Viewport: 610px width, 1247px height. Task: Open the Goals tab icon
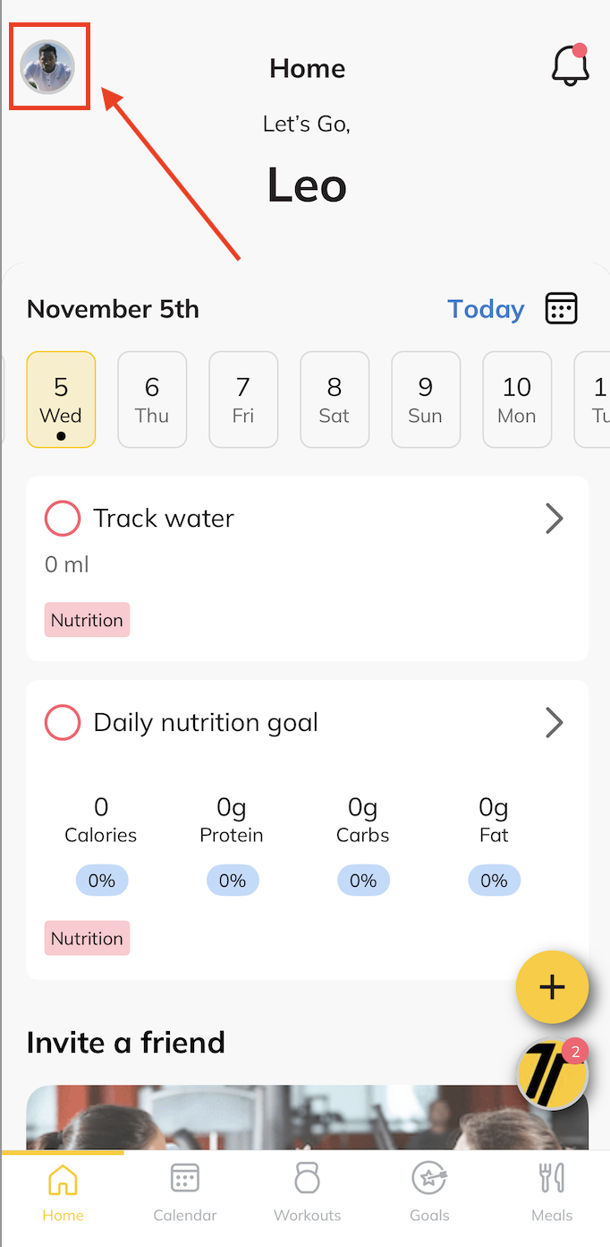click(x=429, y=1190)
